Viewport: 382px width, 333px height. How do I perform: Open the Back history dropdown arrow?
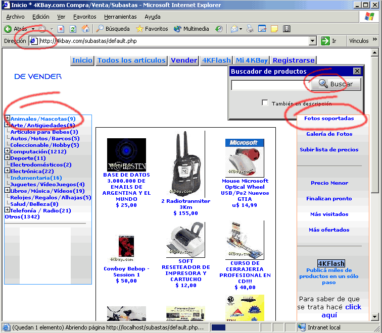click(33, 29)
